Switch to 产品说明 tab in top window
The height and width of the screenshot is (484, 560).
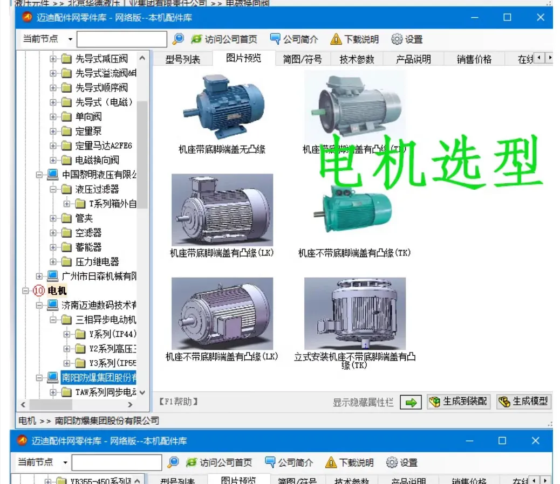[414, 59]
